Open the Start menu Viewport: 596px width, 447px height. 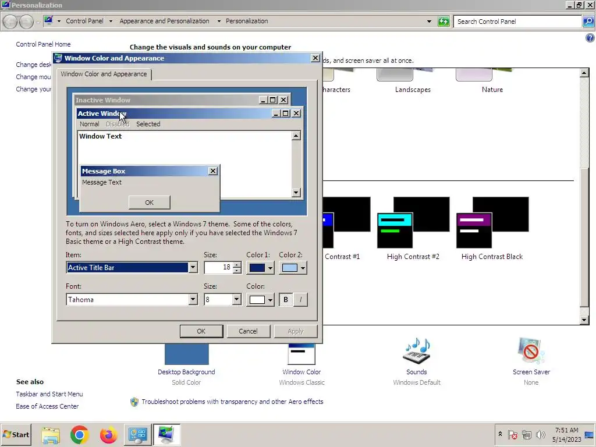click(x=16, y=434)
